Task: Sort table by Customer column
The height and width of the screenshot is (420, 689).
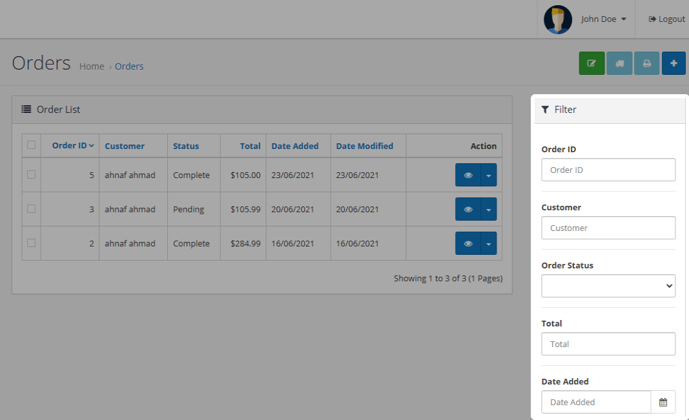Action: (125, 146)
